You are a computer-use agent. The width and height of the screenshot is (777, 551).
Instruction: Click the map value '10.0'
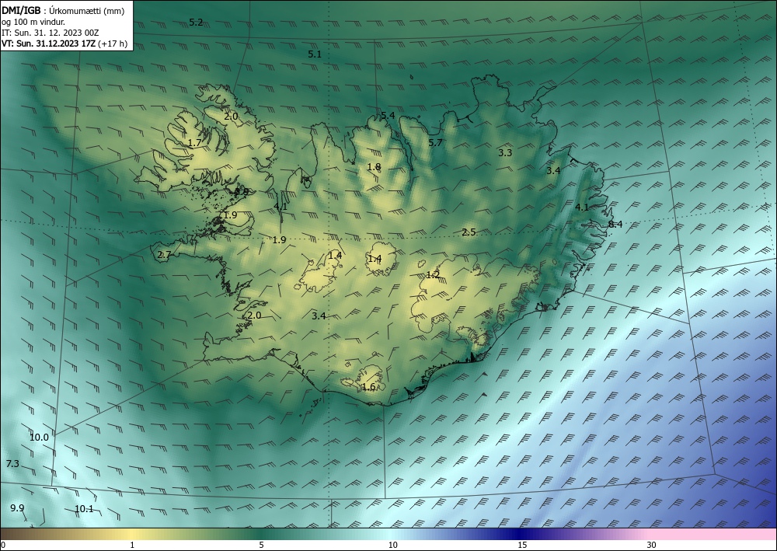(x=39, y=438)
